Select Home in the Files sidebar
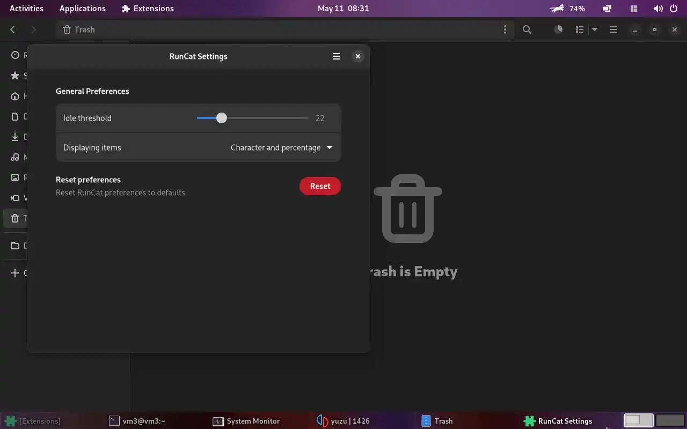 16,96
